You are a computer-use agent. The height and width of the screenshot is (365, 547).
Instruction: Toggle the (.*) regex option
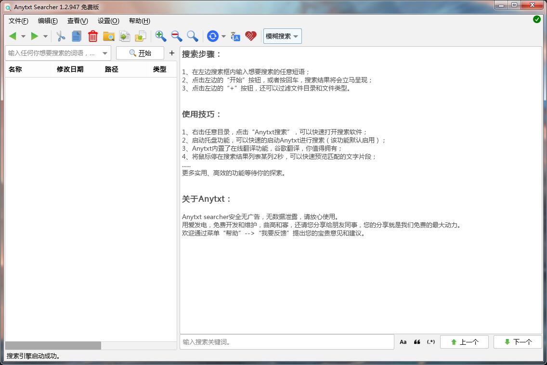coord(431,342)
